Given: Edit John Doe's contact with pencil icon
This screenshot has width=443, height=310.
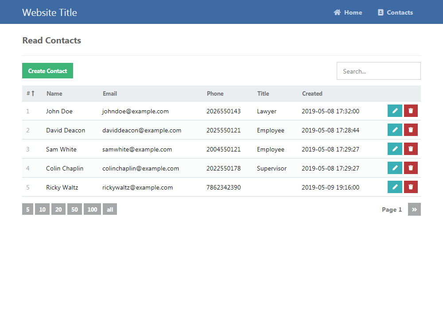Looking at the screenshot, I should tap(395, 111).
